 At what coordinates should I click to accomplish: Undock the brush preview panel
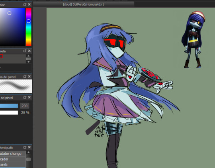[25, 77]
